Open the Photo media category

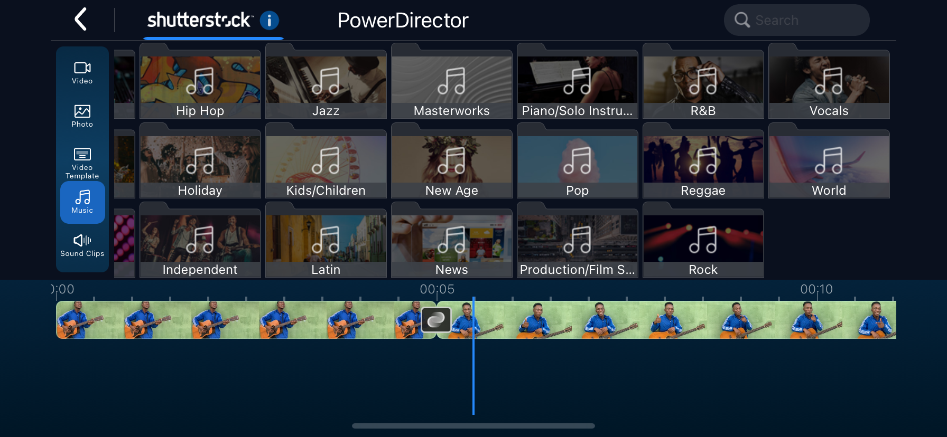pos(82,116)
